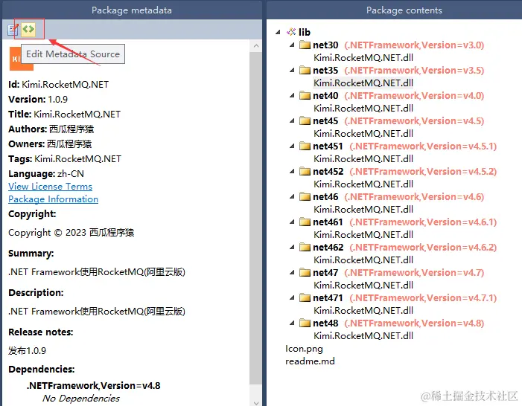
Task: Click the Language: zh-CN text
Action: coord(46,173)
